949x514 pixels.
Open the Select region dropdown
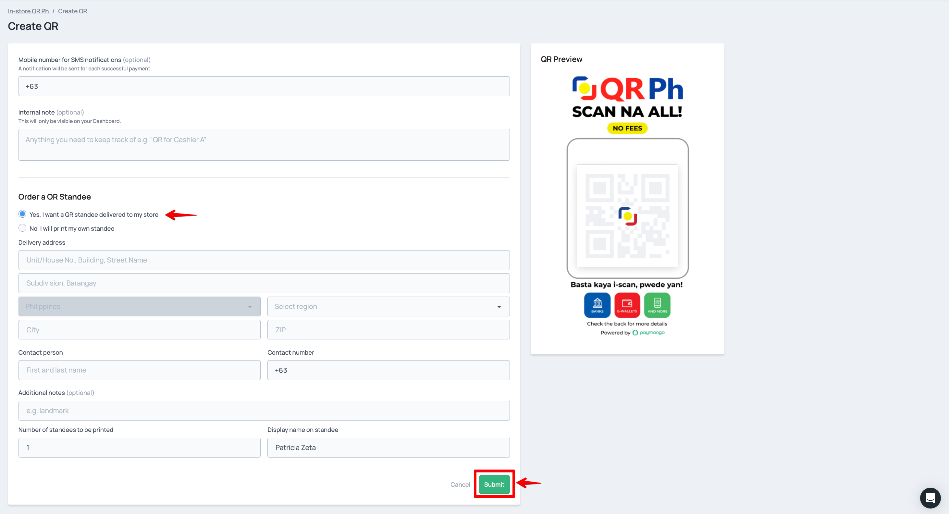[388, 306]
